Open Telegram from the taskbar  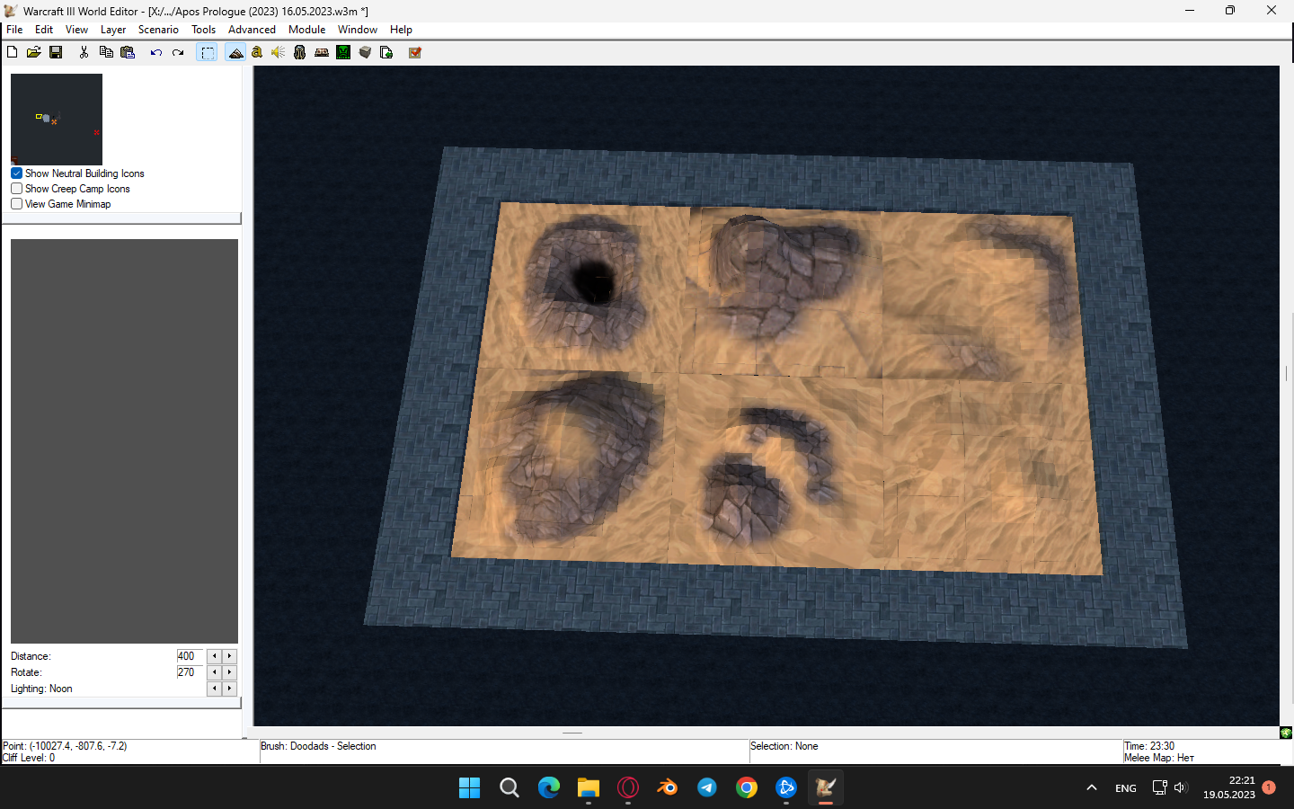[707, 787]
